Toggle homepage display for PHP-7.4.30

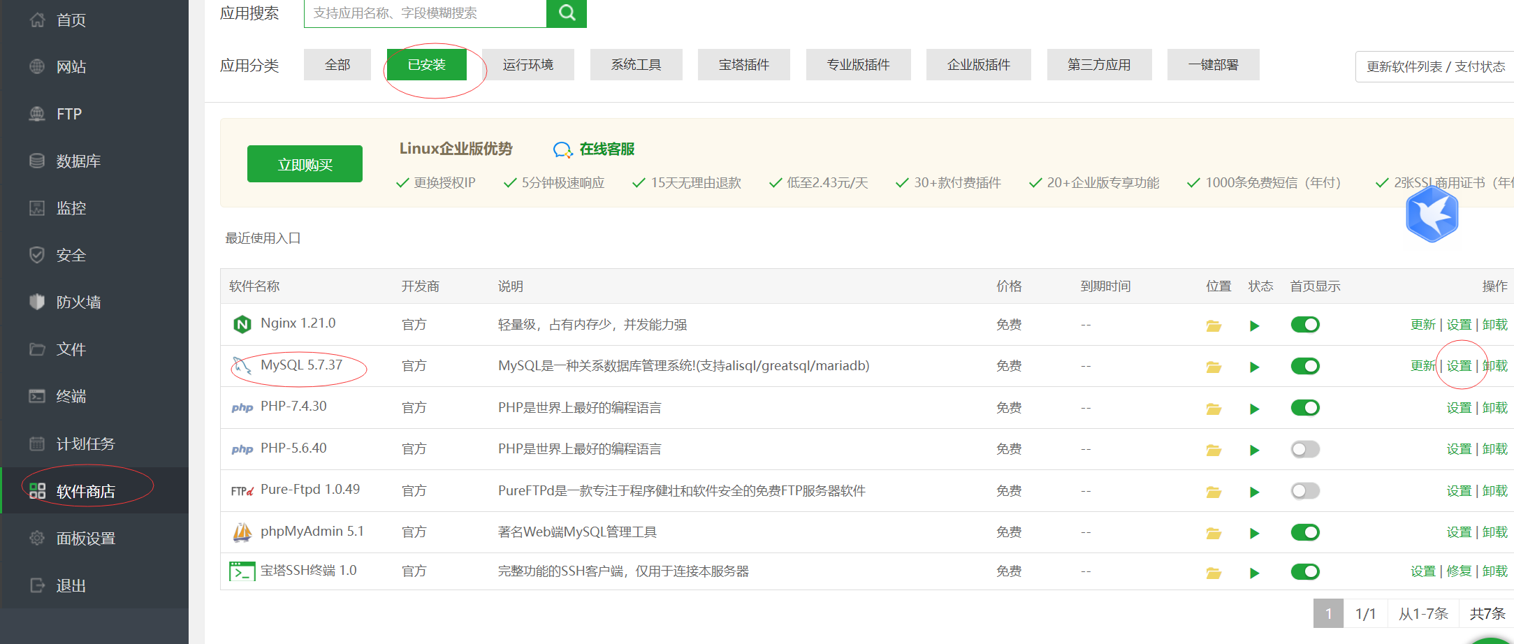[x=1304, y=408]
